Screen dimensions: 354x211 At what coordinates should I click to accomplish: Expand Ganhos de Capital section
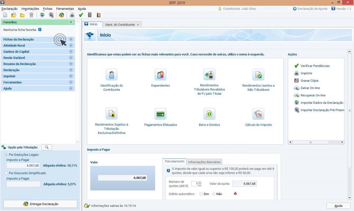coord(71,51)
